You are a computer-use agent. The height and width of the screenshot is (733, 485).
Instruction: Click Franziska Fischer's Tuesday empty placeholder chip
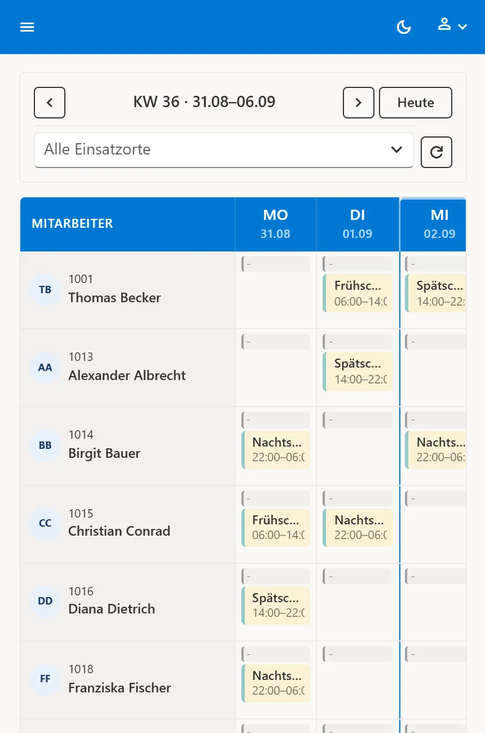(358, 654)
